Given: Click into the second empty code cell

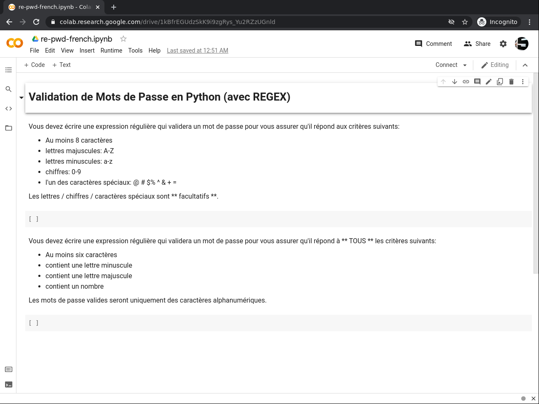Looking at the screenshot, I should pyautogui.click(x=282, y=323).
